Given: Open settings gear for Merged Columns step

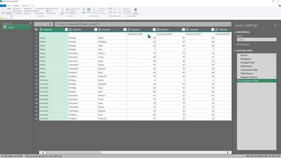Looking at the screenshot, I should pos(274,77).
